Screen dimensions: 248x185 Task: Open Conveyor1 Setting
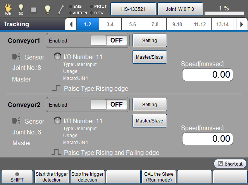point(150,40)
